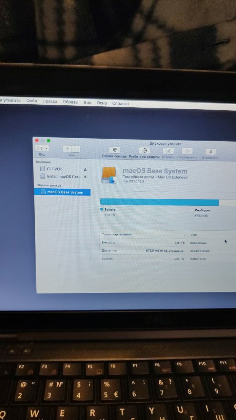Click the Владельцы info label
Viewport: 236px width, 420px height.
pos(198,243)
